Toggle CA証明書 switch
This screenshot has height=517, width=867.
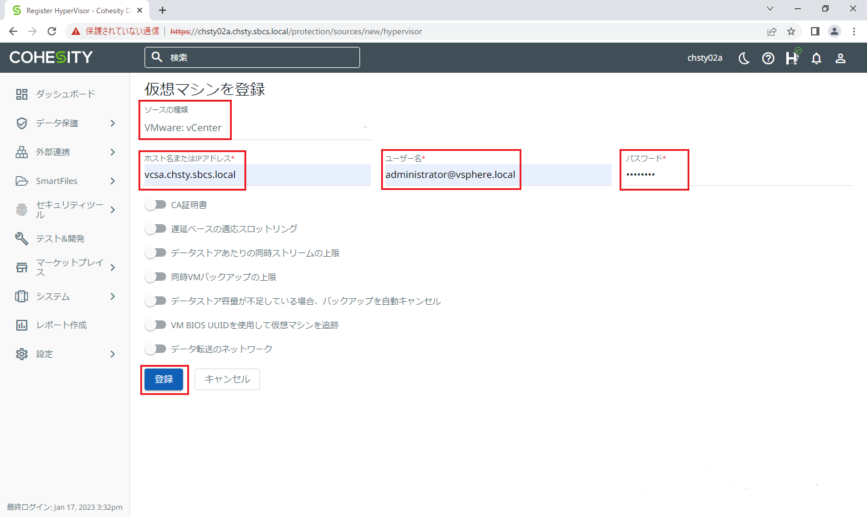coord(155,205)
